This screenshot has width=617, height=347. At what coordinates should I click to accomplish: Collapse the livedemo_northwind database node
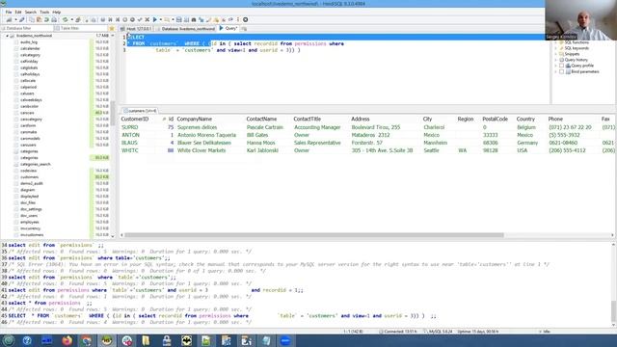tap(7, 36)
